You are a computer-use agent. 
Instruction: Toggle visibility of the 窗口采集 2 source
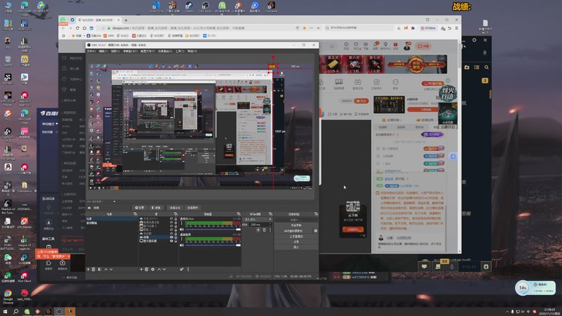tap(171, 225)
